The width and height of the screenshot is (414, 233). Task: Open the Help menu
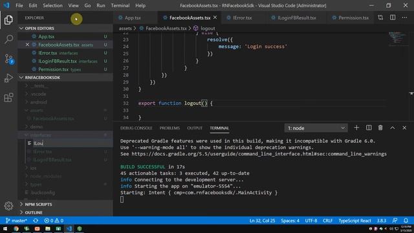[x=140, y=5]
